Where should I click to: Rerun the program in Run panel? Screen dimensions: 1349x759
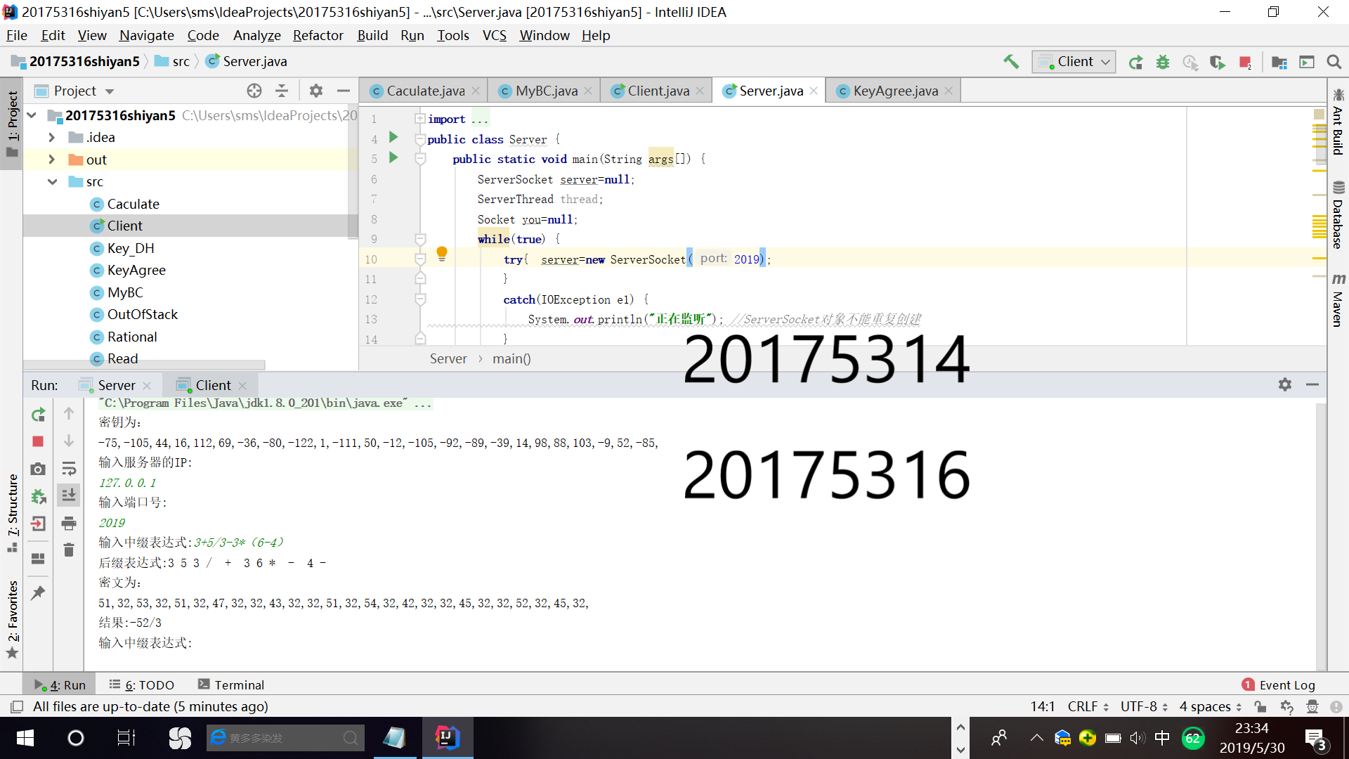coord(38,415)
